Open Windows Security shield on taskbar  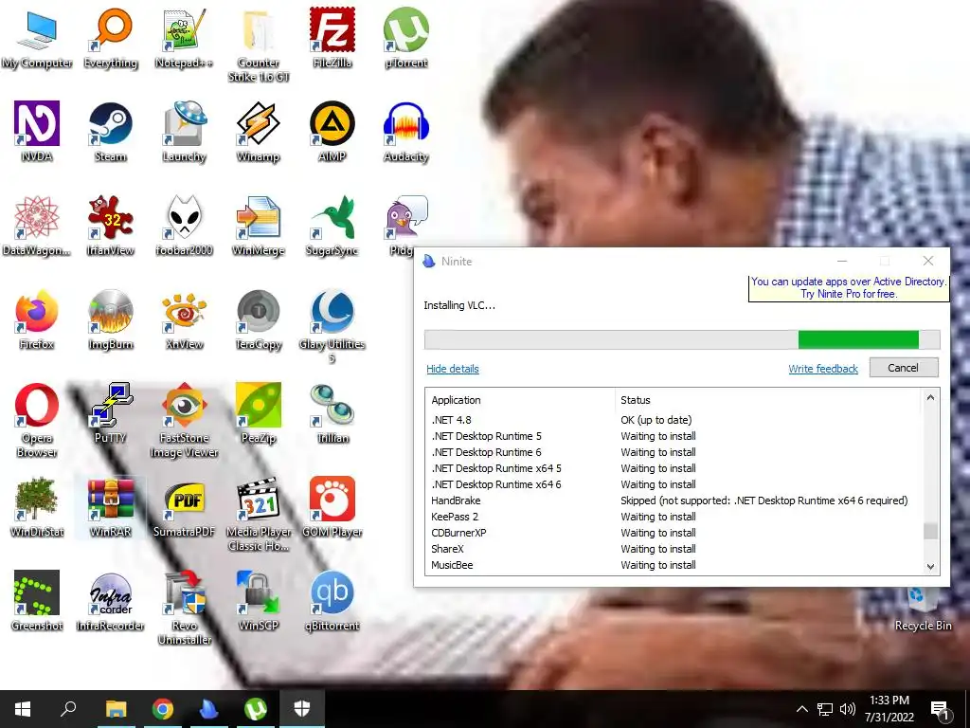[x=302, y=709]
